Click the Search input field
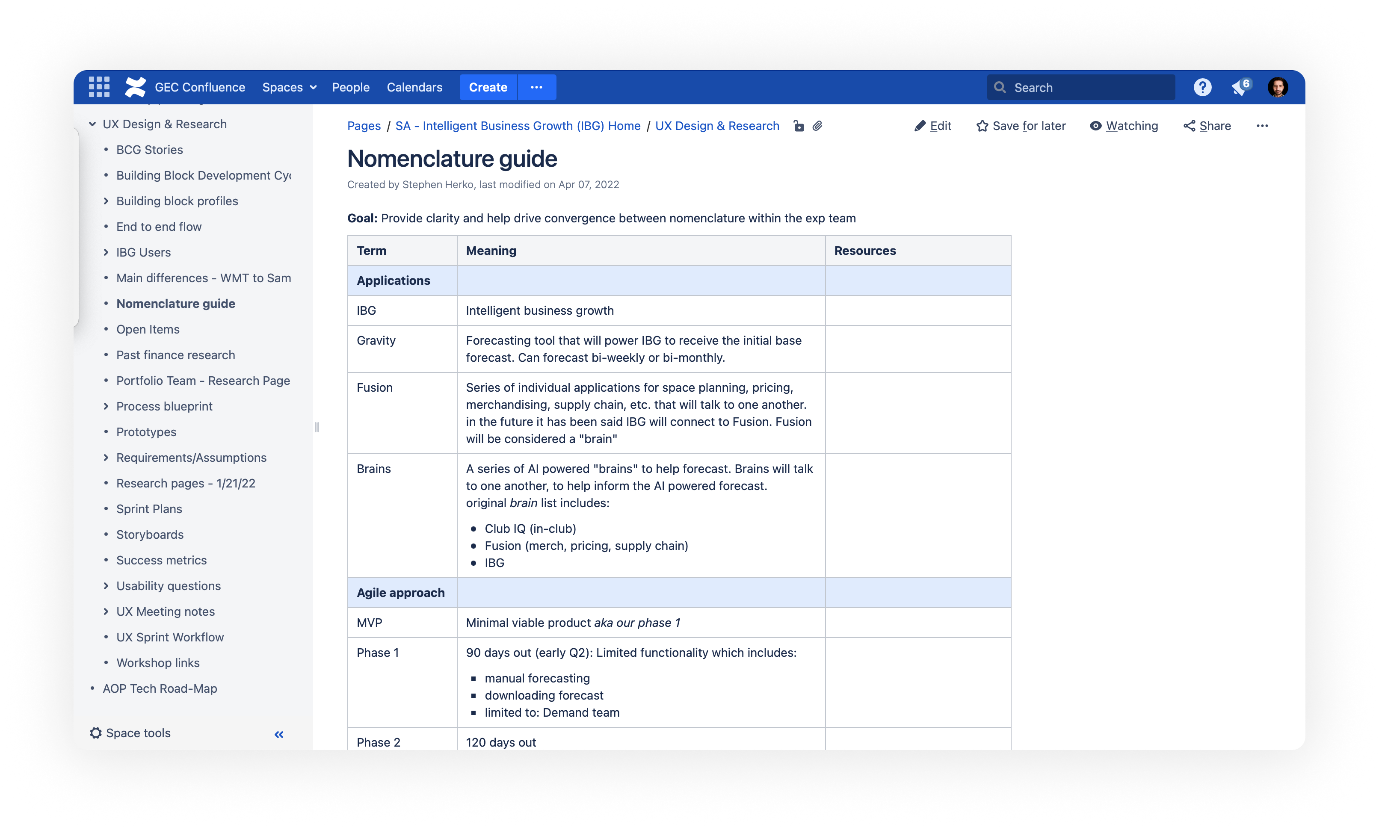Screen dimensions: 1379x827 pos(1080,88)
